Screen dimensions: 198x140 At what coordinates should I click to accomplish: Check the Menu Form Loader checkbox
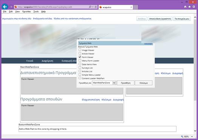pos(80,60)
